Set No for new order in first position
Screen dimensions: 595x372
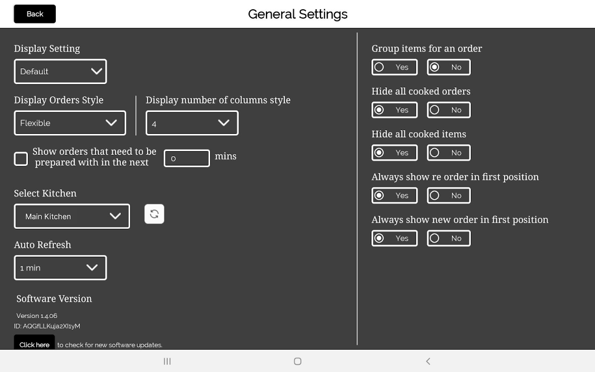point(449,238)
